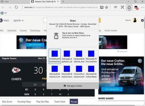Click the msn.com address bar
The height and width of the screenshot is (106, 145).
pyautogui.click(x=61, y=7)
